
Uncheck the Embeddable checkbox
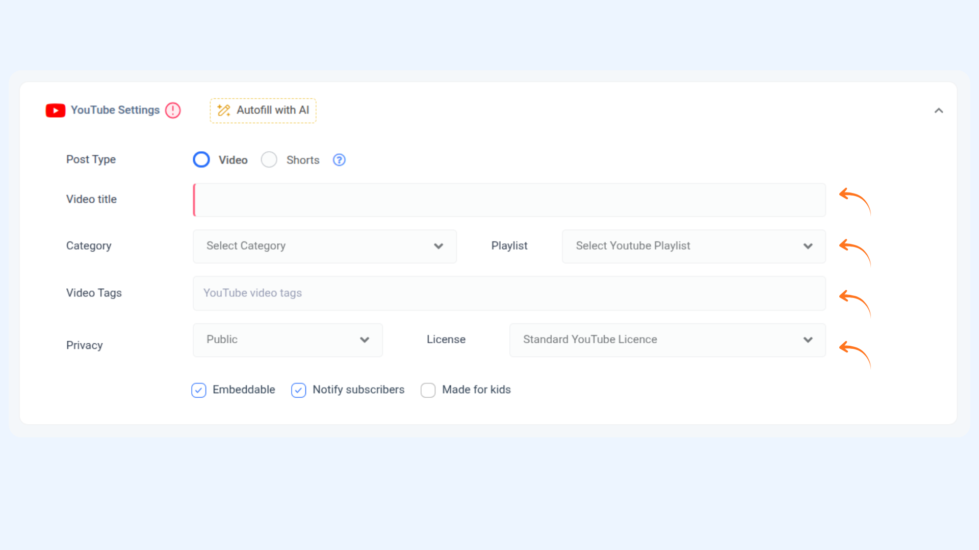(x=199, y=390)
